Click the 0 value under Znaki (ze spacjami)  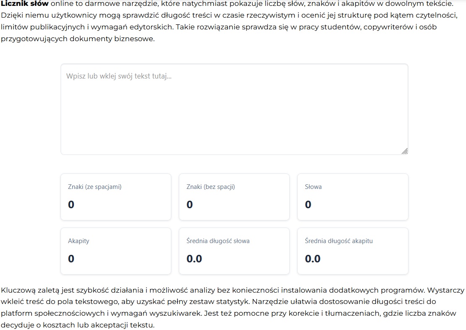click(71, 205)
